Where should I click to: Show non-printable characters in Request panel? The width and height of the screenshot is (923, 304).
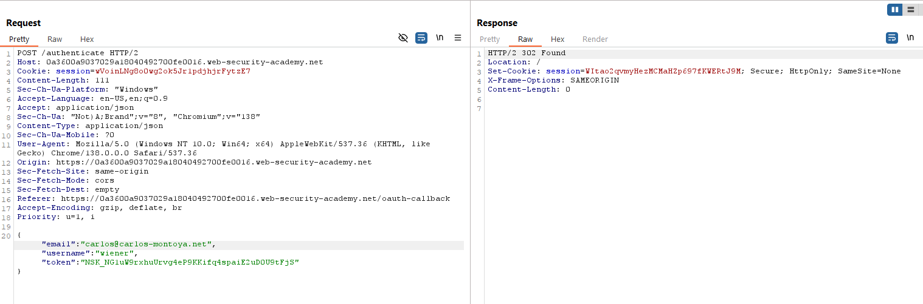click(x=440, y=38)
